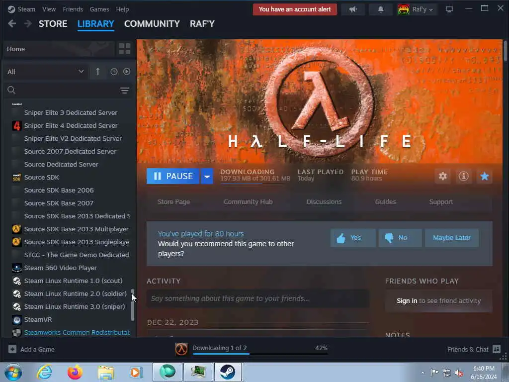Click SteamVR icon in list
This screenshot has height=382, width=509.
click(x=16, y=320)
